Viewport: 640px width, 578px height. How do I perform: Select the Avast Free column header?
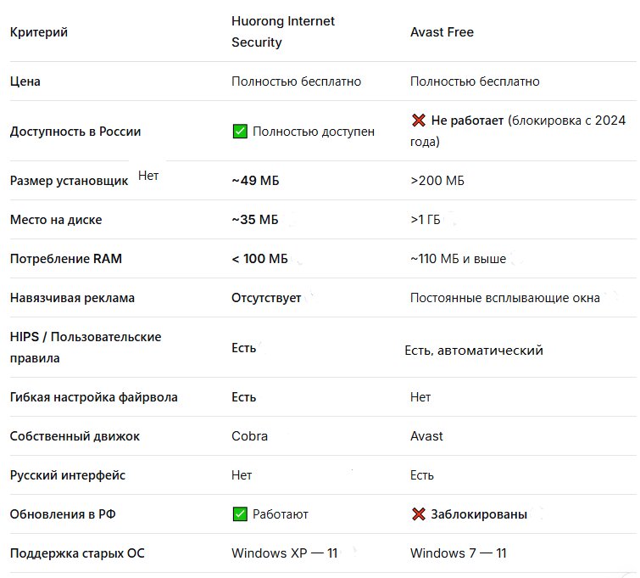442,32
